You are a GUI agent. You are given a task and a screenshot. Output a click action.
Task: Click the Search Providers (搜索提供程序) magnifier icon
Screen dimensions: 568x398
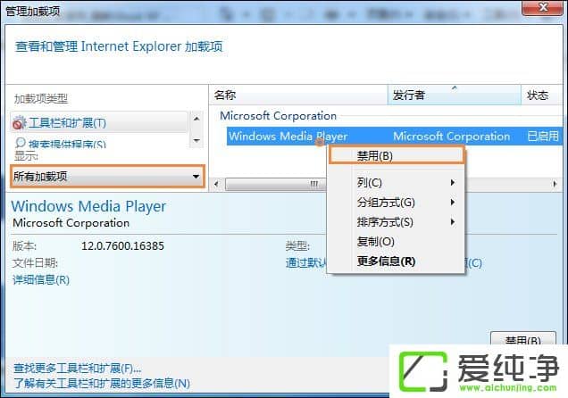[x=20, y=143]
